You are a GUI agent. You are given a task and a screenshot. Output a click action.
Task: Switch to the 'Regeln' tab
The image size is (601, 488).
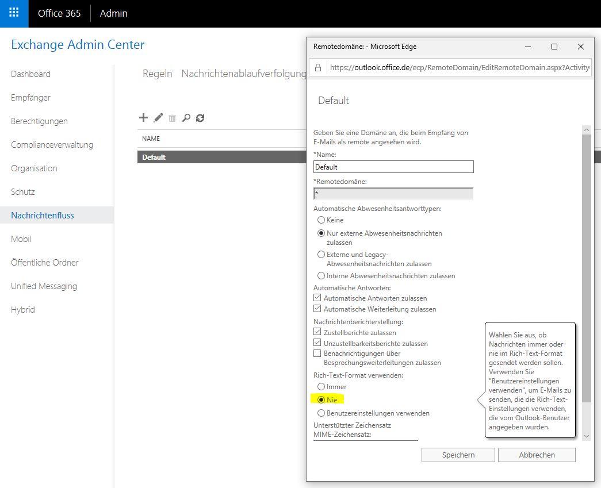pyautogui.click(x=157, y=74)
